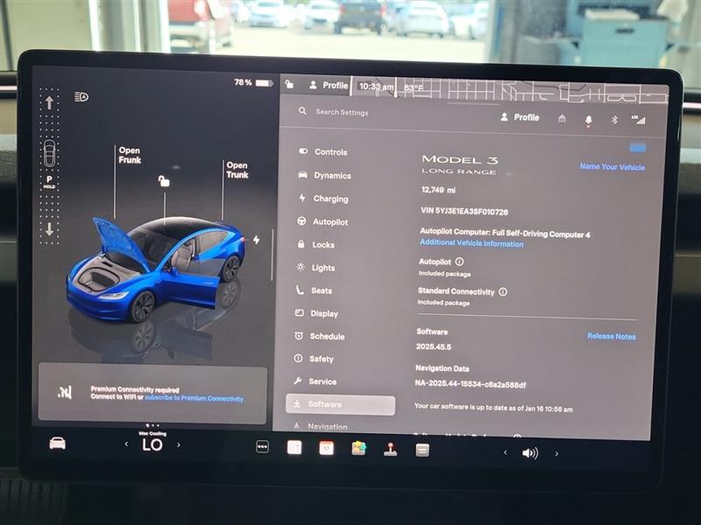Select the Charging lightning bolt icon
The height and width of the screenshot is (525, 701).
pos(302,199)
